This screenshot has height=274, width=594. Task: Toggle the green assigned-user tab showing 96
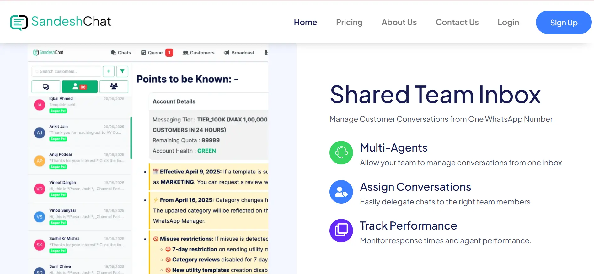click(x=80, y=87)
